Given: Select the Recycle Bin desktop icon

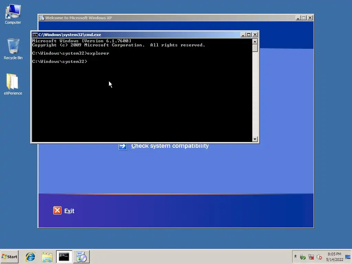Looking at the screenshot, I should click(x=13, y=49).
